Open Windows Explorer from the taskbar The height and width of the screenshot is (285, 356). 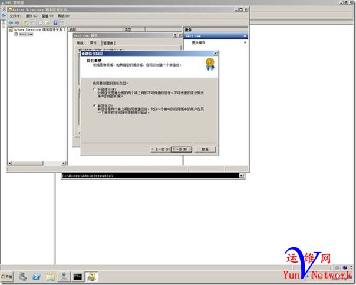point(50,277)
